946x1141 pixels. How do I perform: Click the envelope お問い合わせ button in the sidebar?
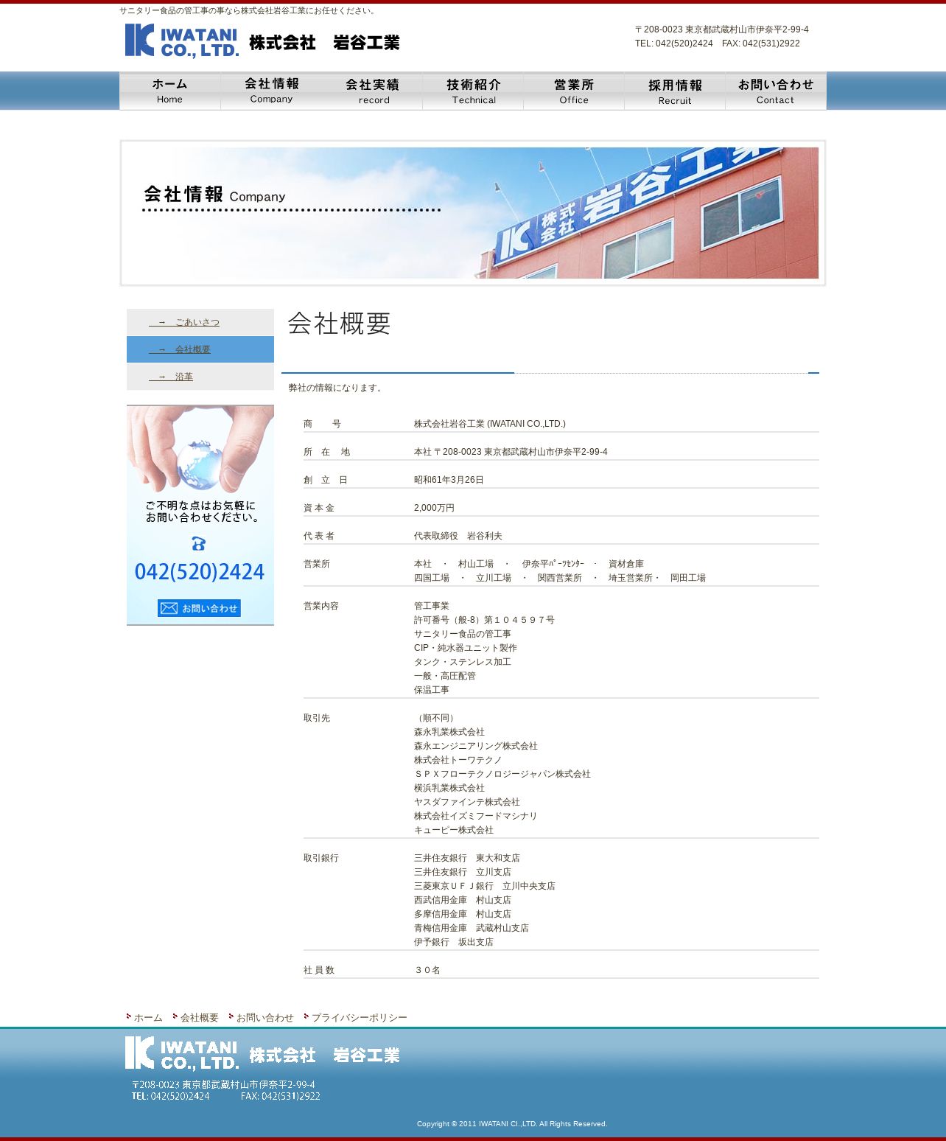pos(199,608)
